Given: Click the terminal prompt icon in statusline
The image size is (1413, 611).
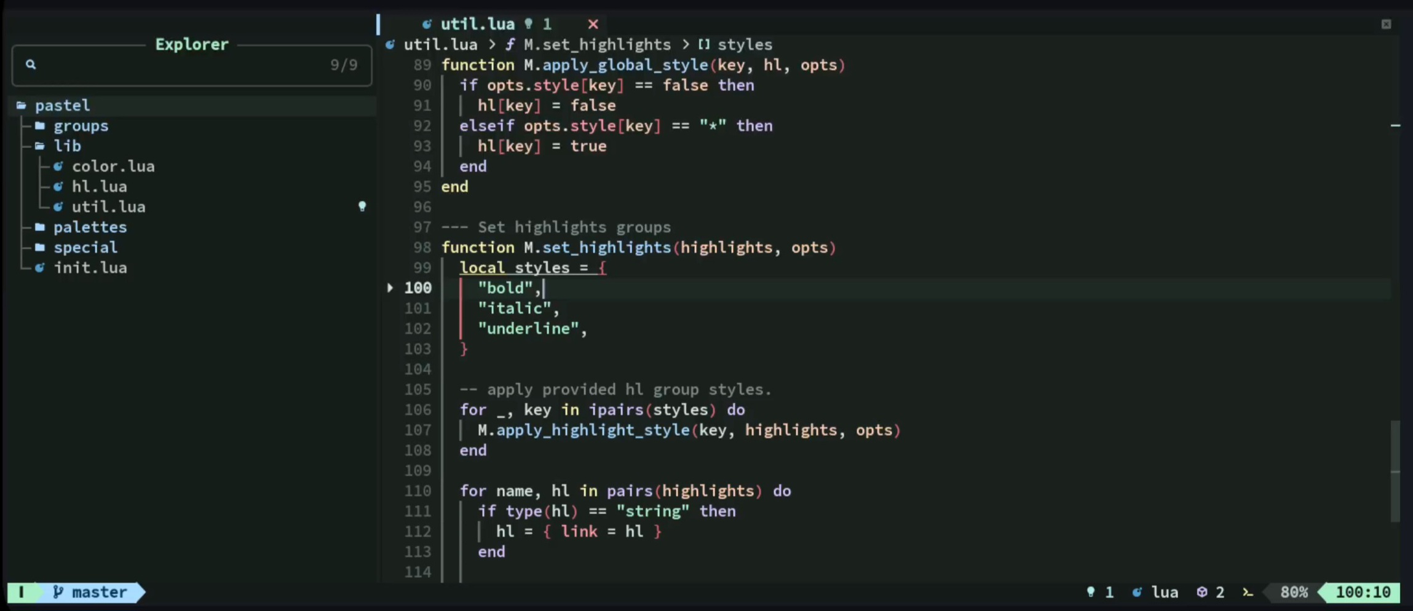Looking at the screenshot, I should [1248, 592].
